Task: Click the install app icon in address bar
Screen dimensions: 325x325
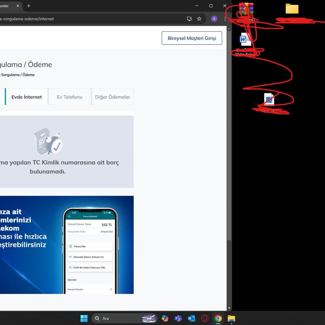Action: (x=190, y=19)
